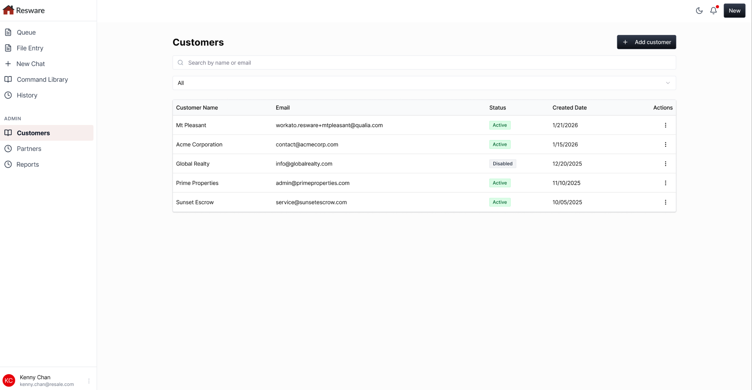
Task: Click the Actions column header
Action: coord(663,108)
